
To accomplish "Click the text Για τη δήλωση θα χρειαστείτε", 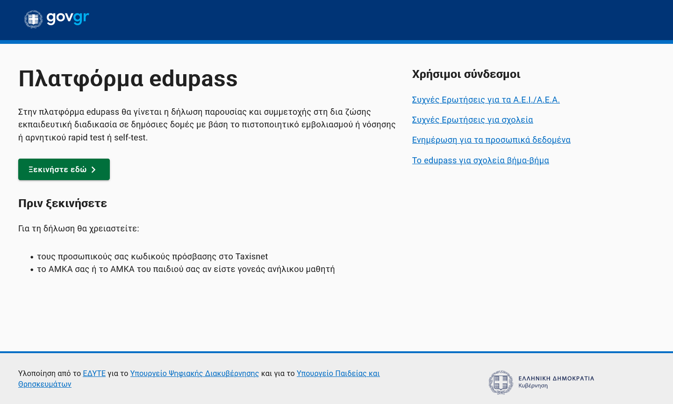I will pyautogui.click(x=79, y=229).
